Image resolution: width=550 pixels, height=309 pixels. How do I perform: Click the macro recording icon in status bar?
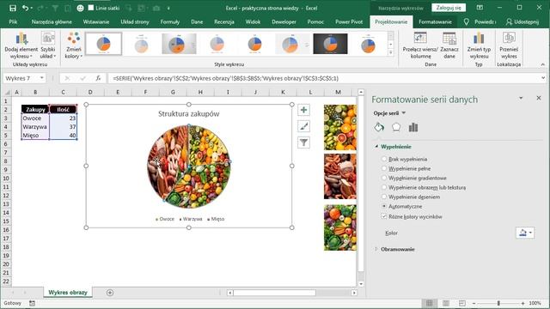(x=33, y=303)
